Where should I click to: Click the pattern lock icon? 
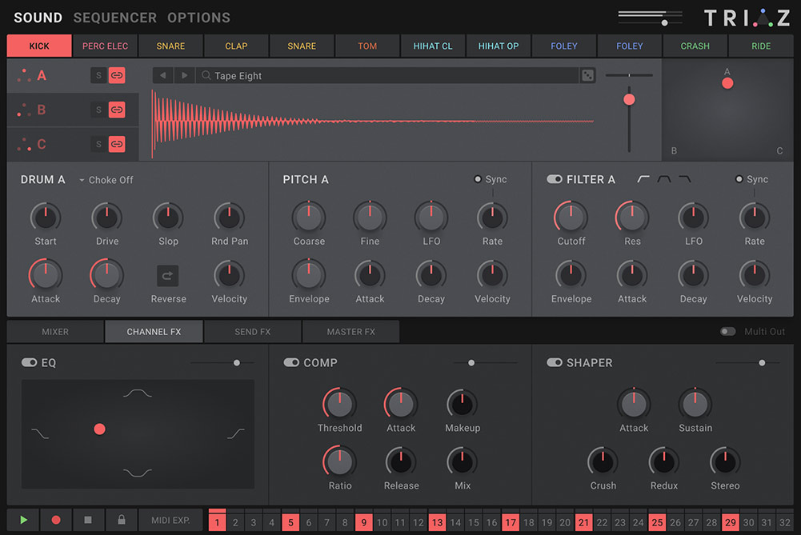click(x=121, y=520)
